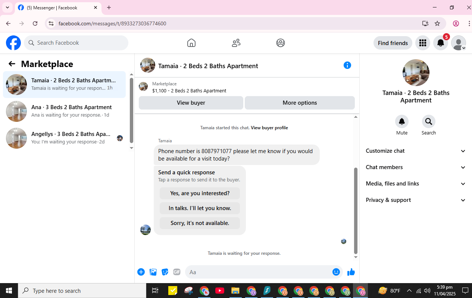Open the Menu grid icon

(x=423, y=43)
